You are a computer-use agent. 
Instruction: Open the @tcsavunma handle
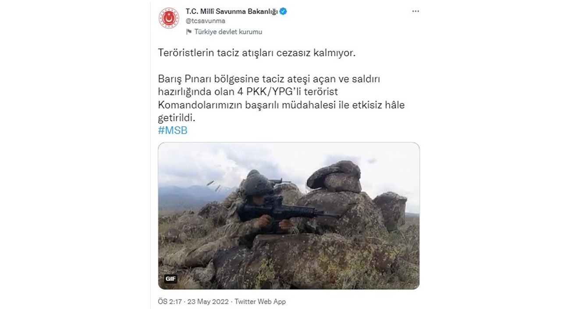pos(206,21)
